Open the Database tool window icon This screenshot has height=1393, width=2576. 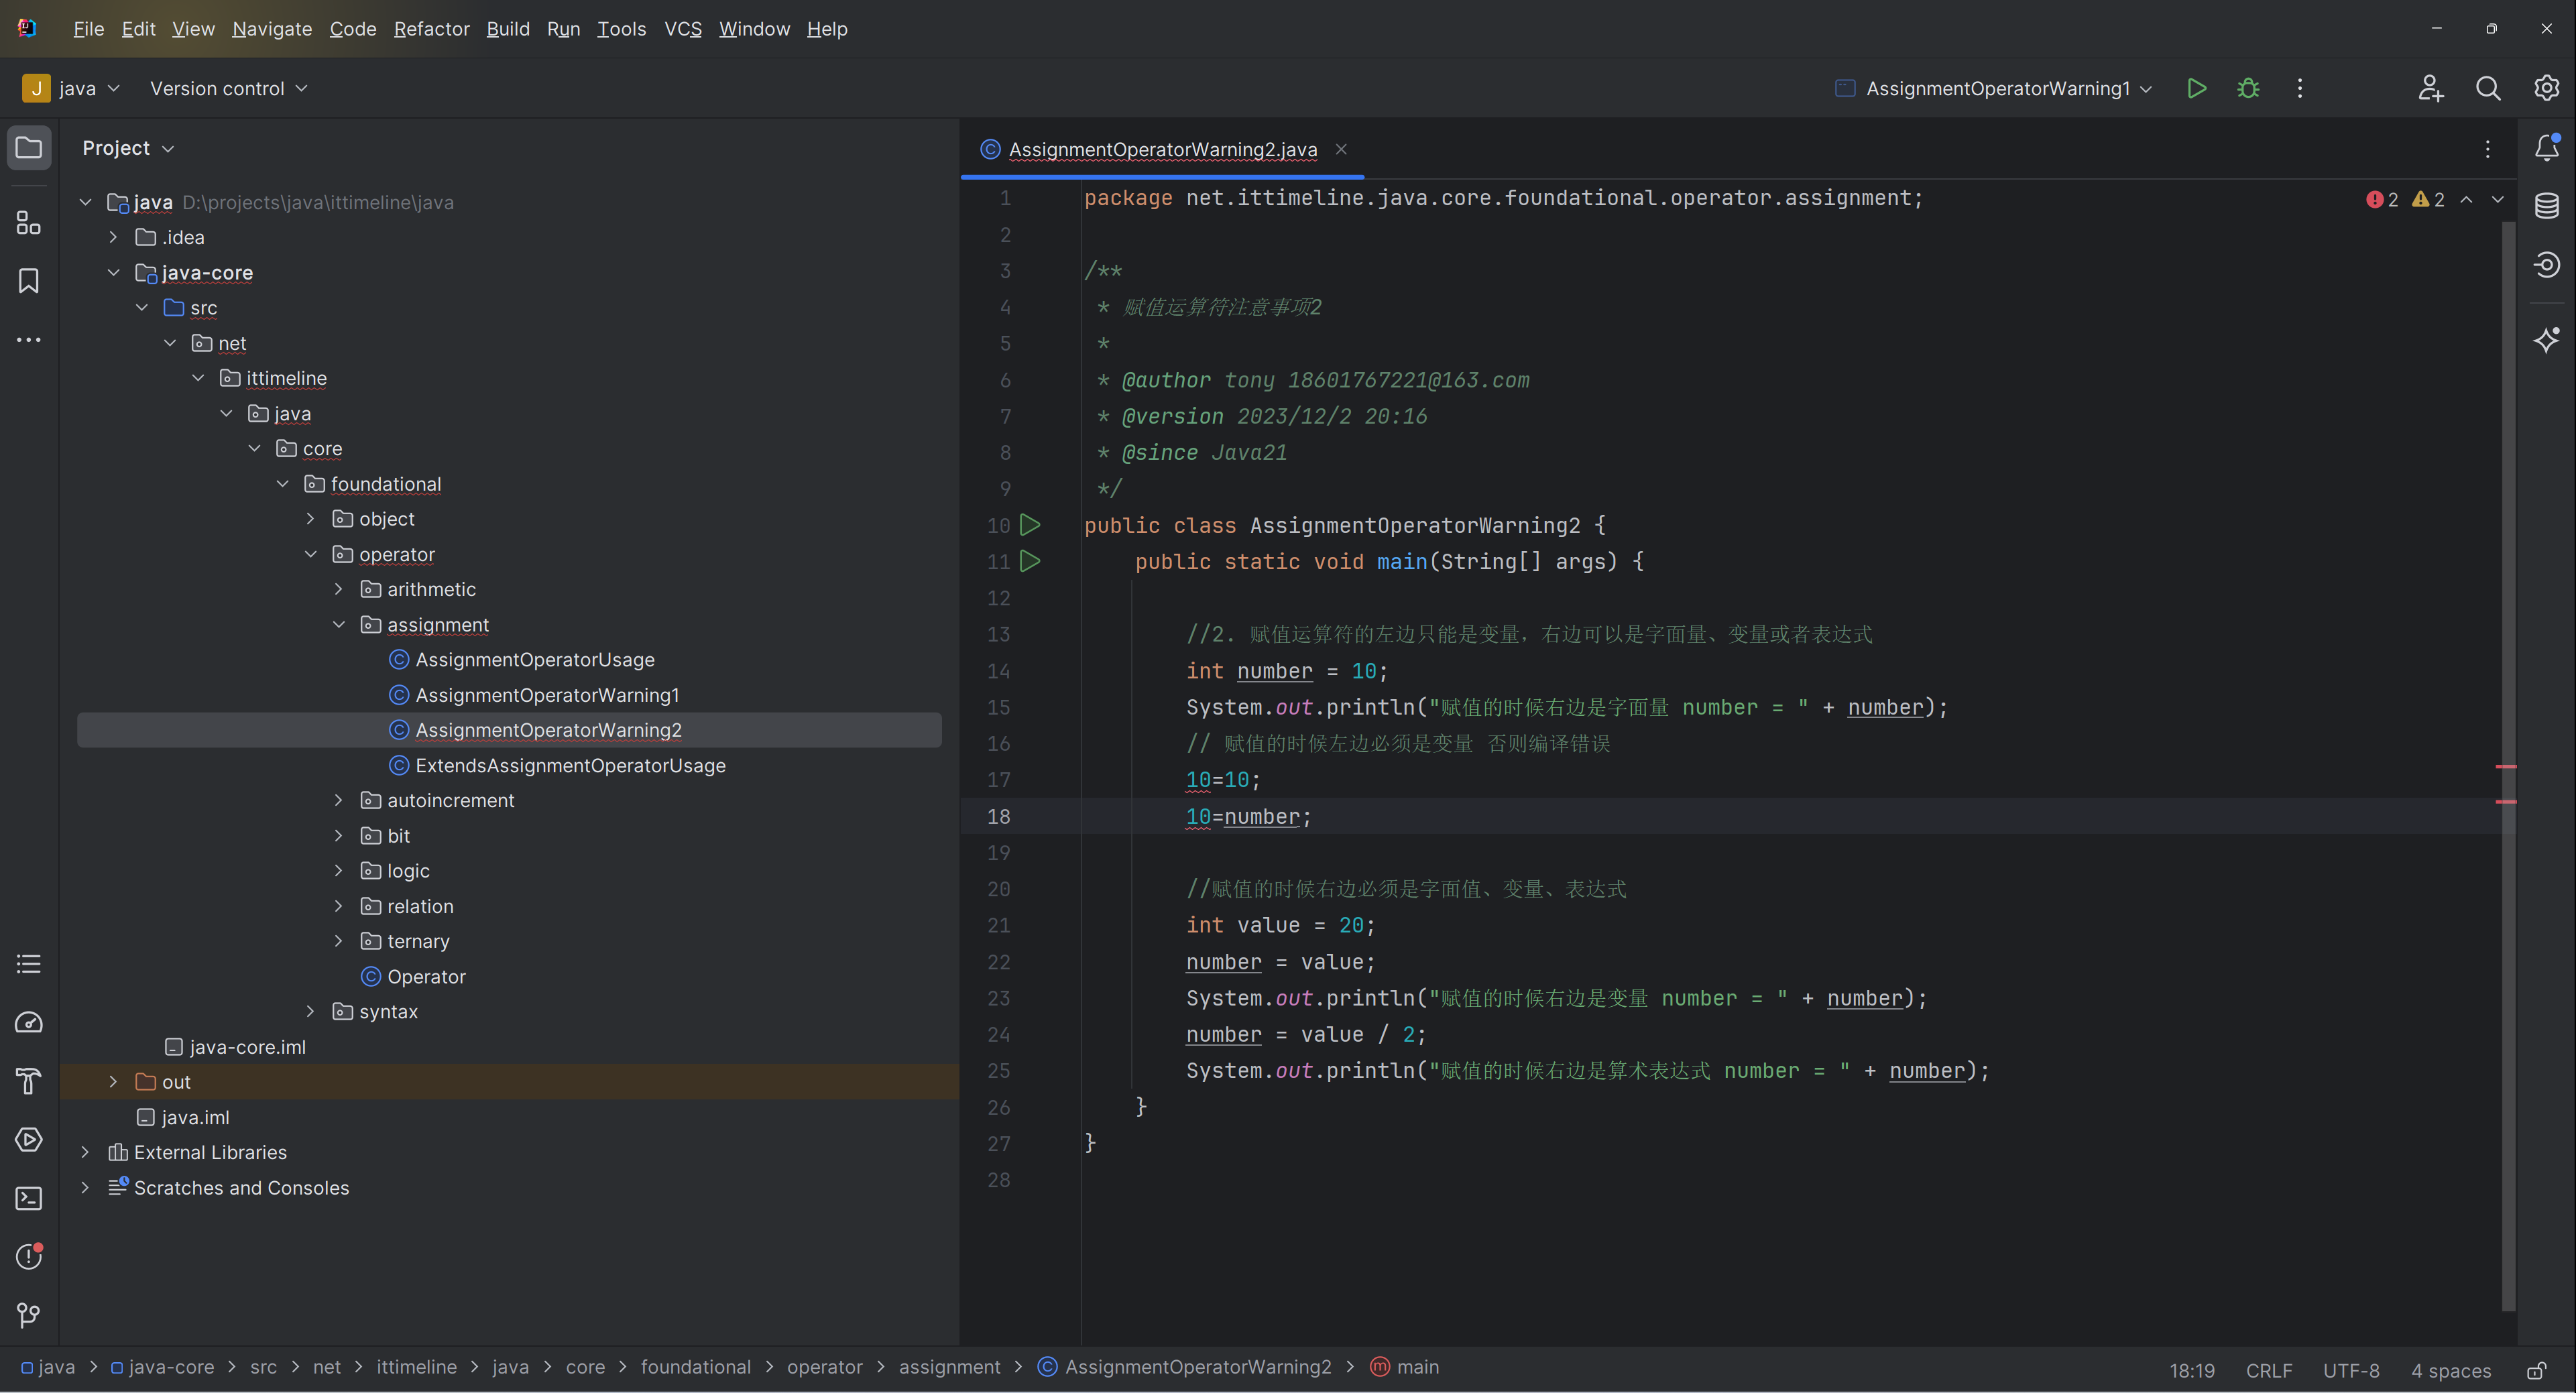[x=2547, y=206]
